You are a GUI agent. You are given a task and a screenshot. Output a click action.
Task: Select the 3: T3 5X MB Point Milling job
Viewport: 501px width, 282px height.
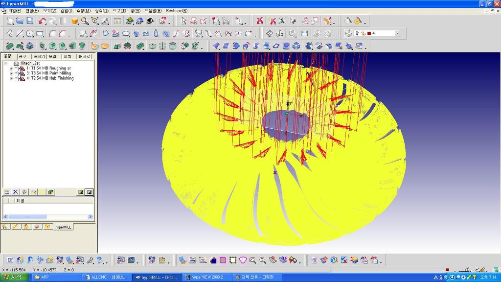pos(48,73)
